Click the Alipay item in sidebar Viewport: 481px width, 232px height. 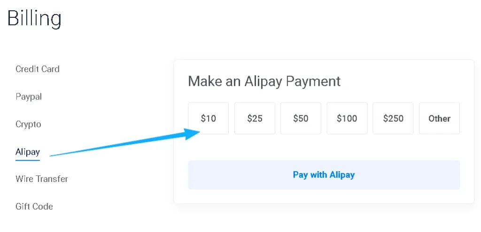click(28, 152)
